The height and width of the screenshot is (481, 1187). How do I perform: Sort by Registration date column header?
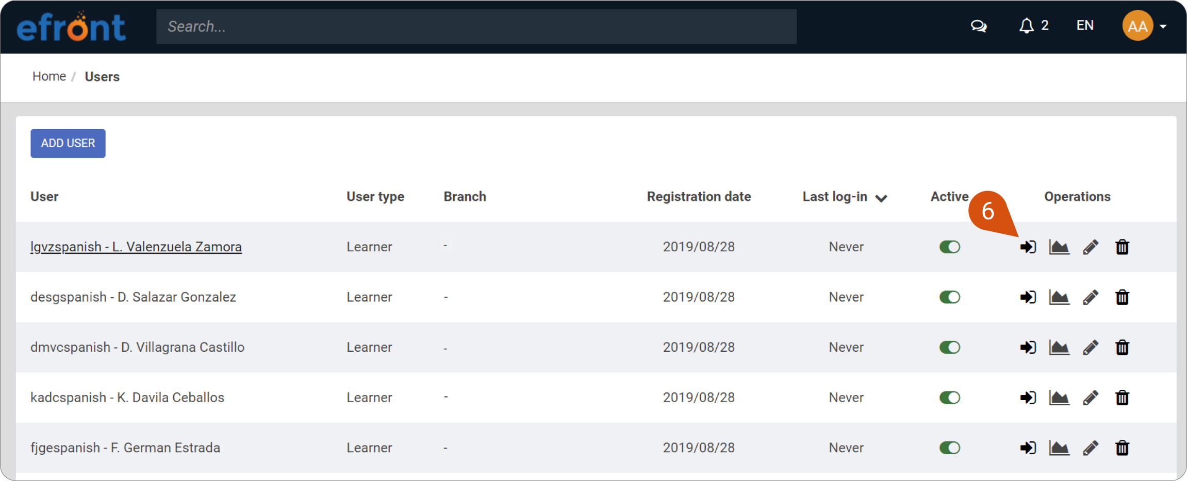coord(699,197)
